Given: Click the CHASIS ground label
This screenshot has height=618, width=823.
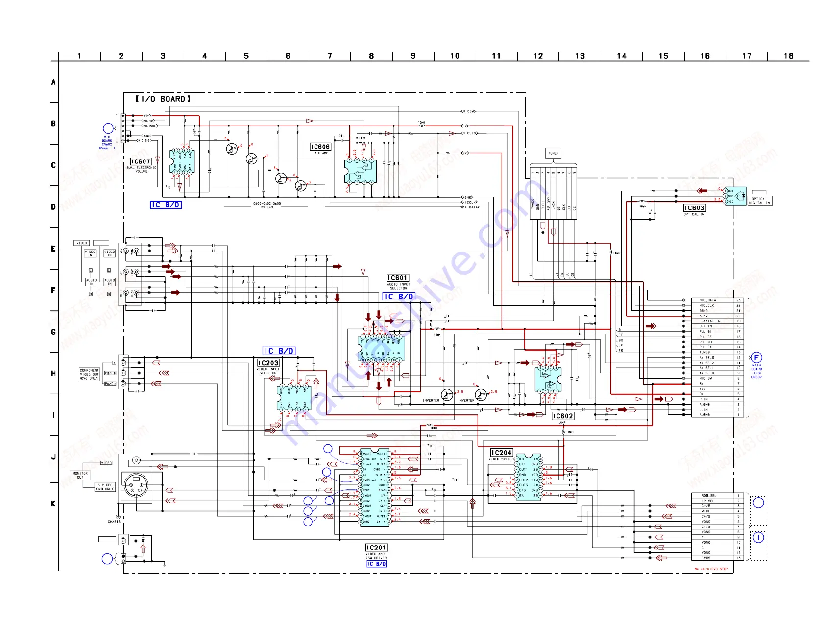Looking at the screenshot, I should pyautogui.click(x=114, y=522).
